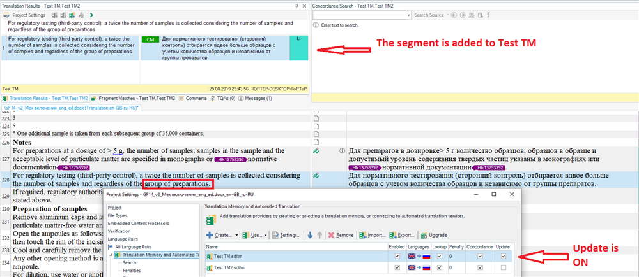The image size is (639, 277).
Task: Toggle Concordance checkbox for Test TM.sdltm
Action: 480,256
